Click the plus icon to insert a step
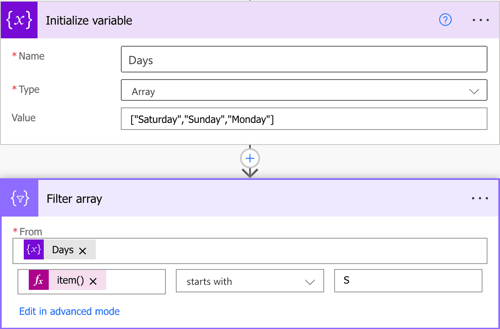 250,159
